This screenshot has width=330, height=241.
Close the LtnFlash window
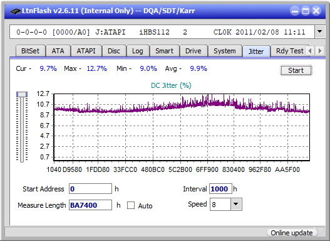coord(316,11)
